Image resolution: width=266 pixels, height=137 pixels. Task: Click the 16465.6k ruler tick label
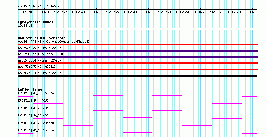[x=131, y=12]
